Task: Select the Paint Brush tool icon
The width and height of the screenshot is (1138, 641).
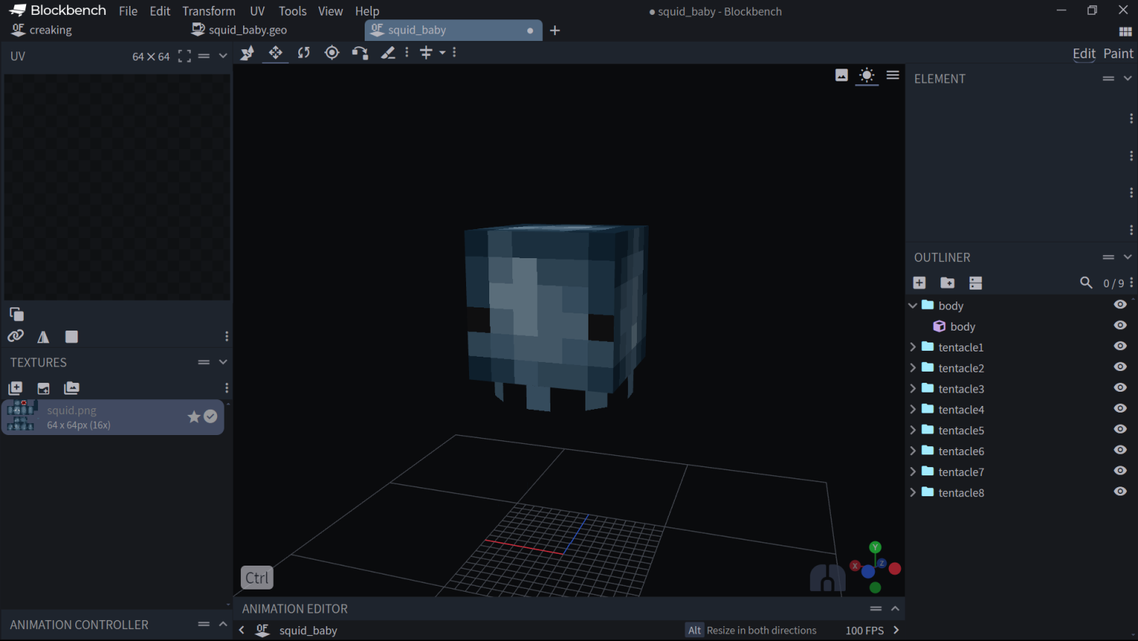Action: [x=388, y=53]
